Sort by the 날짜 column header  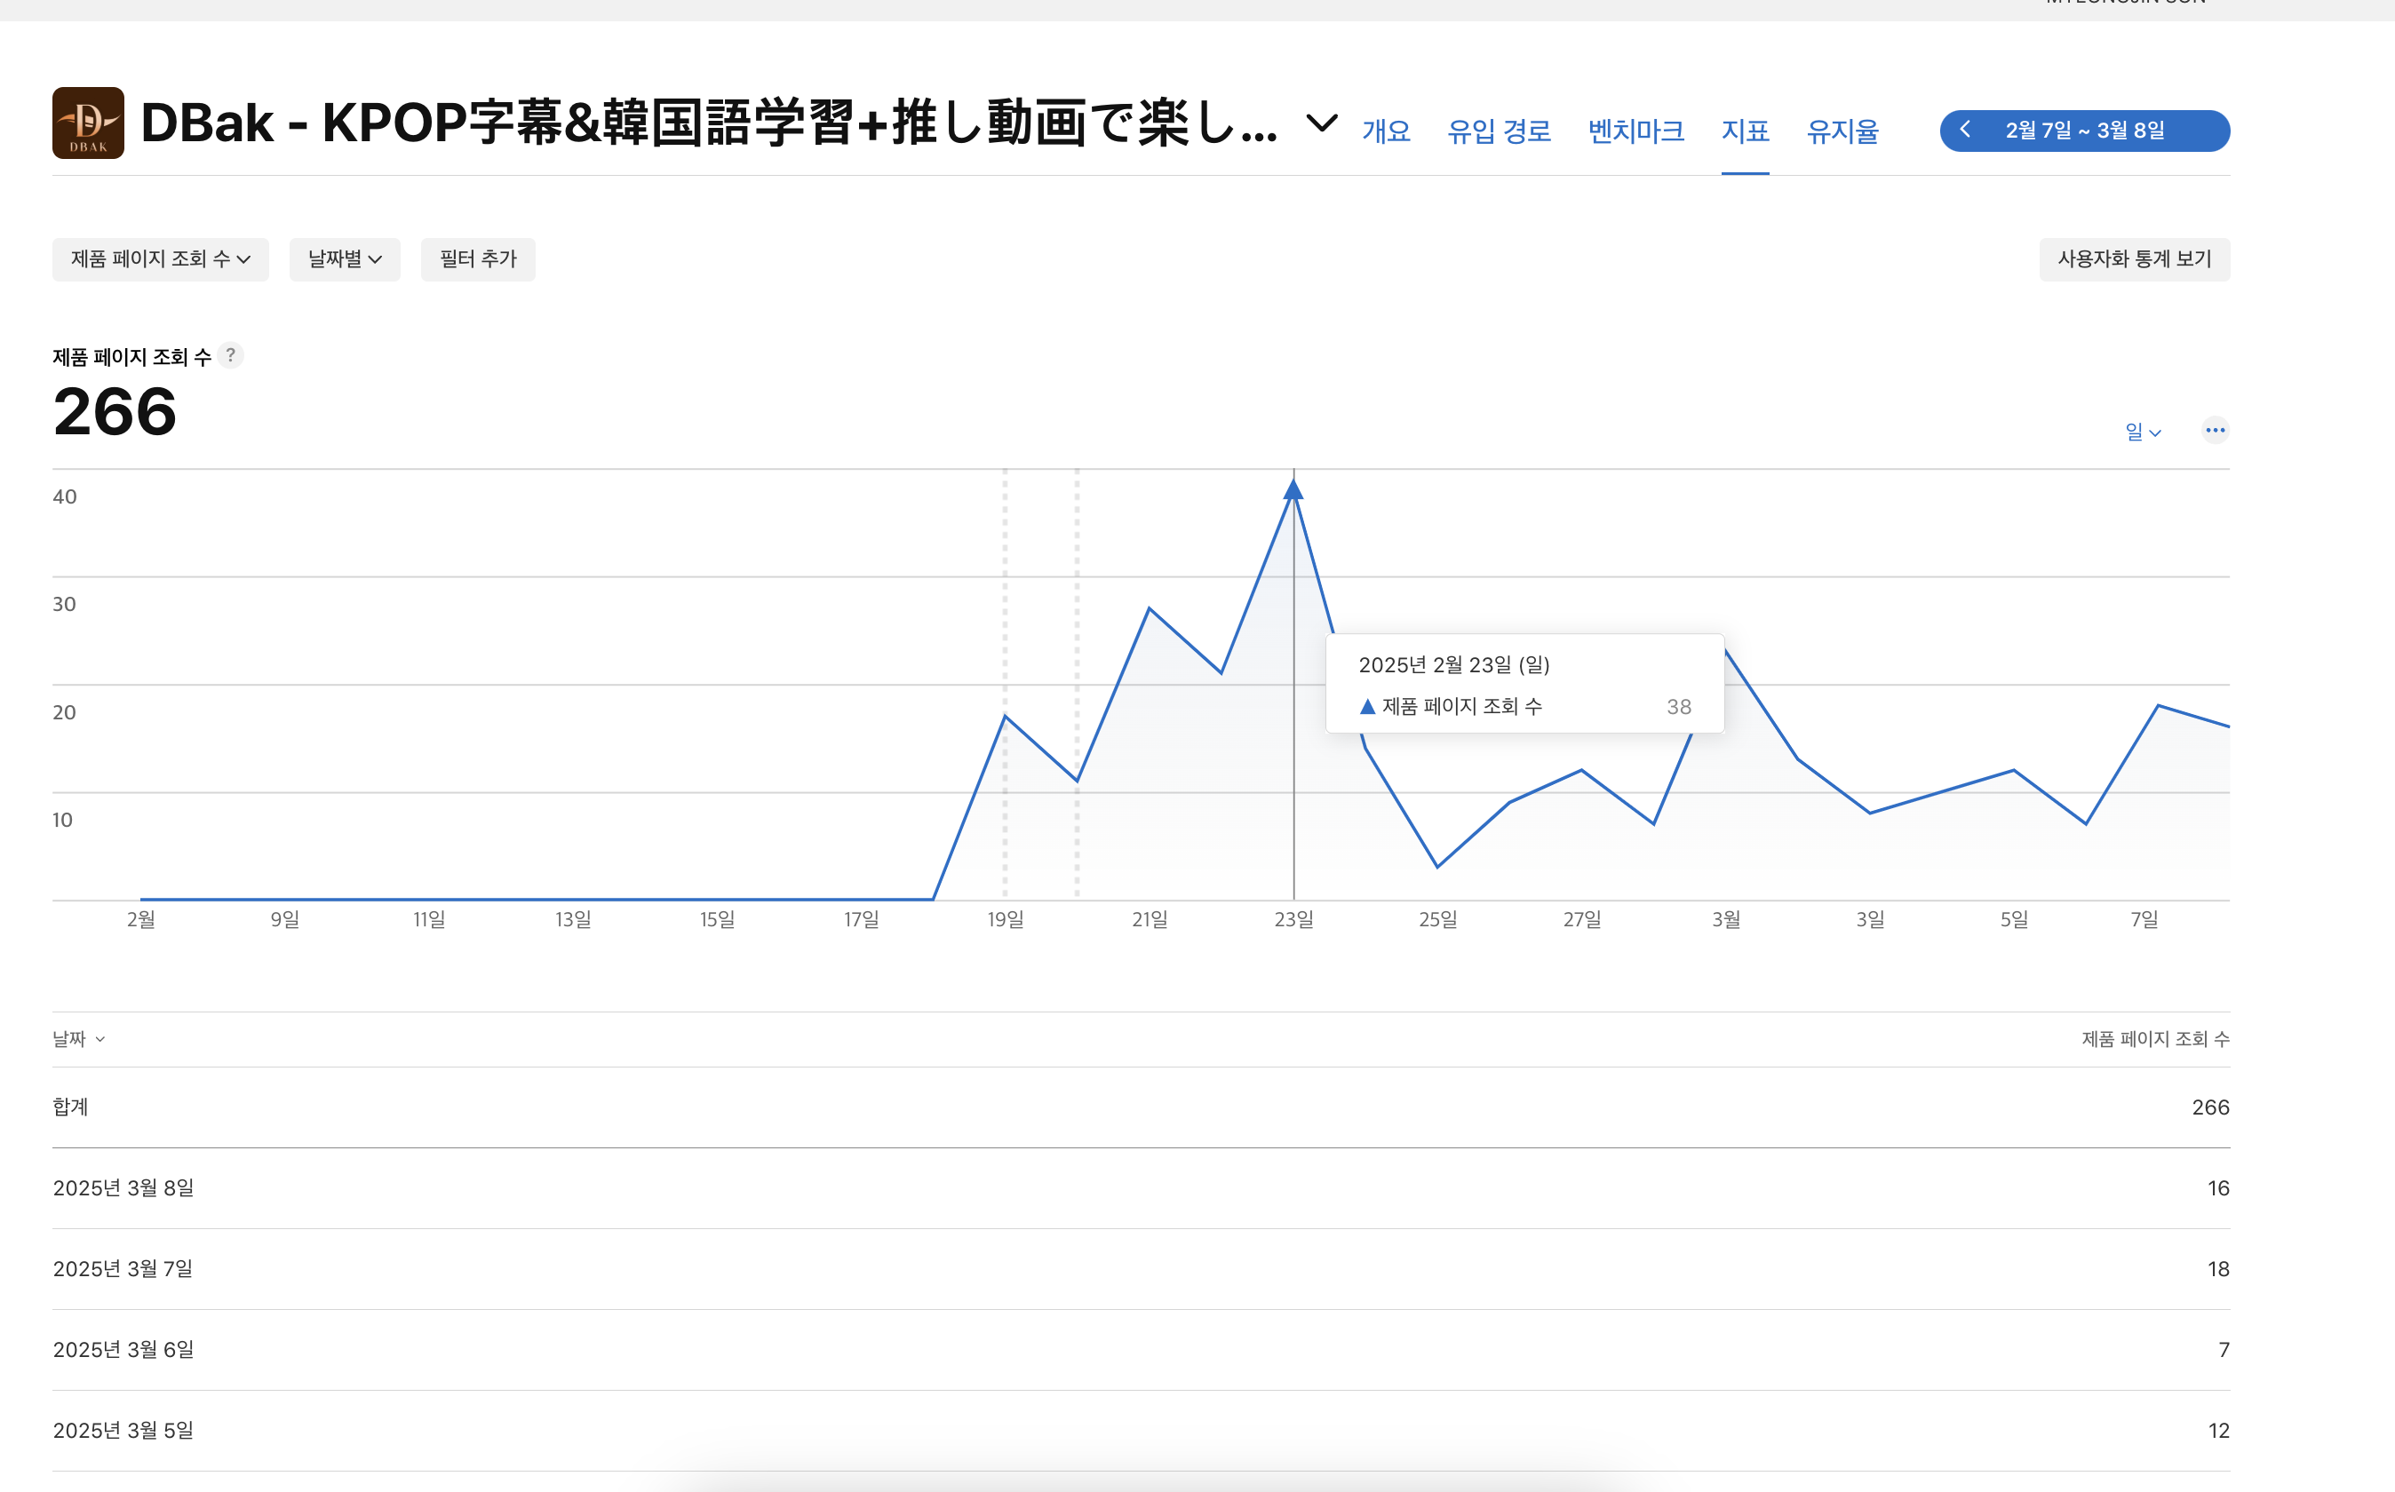(x=79, y=1039)
